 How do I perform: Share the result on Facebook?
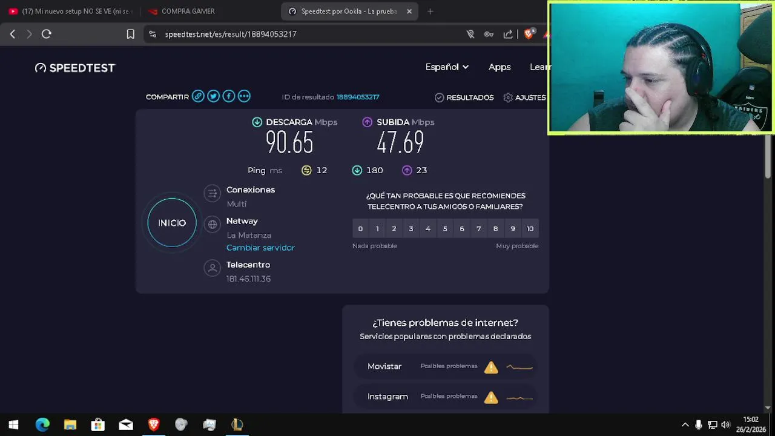pos(228,96)
